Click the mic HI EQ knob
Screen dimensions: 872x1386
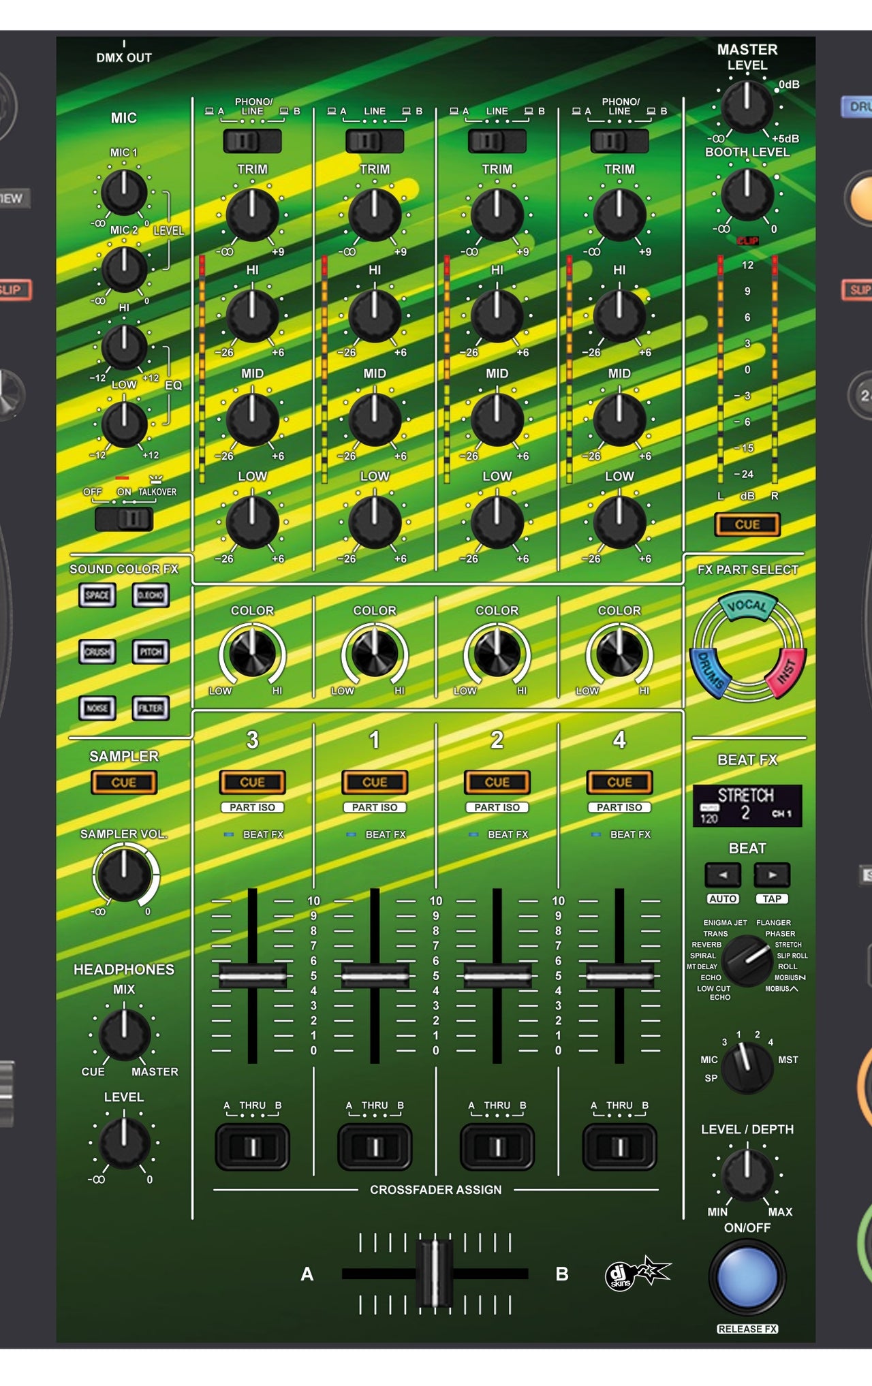tap(124, 347)
